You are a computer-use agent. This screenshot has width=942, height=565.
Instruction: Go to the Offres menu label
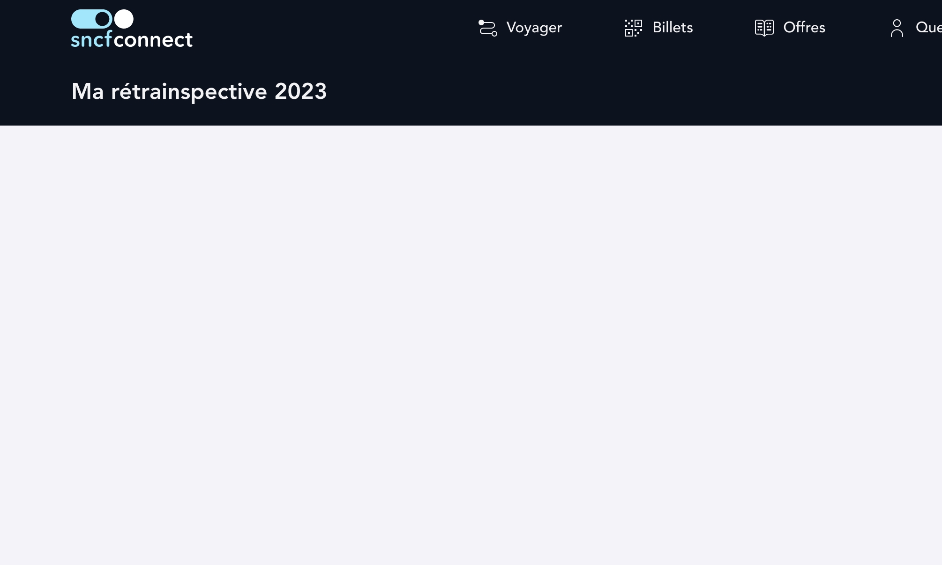[x=804, y=28]
